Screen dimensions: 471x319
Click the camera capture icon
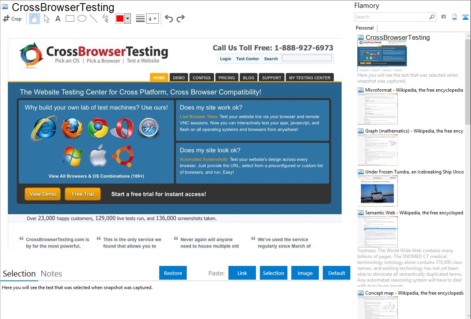click(x=443, y=17)
